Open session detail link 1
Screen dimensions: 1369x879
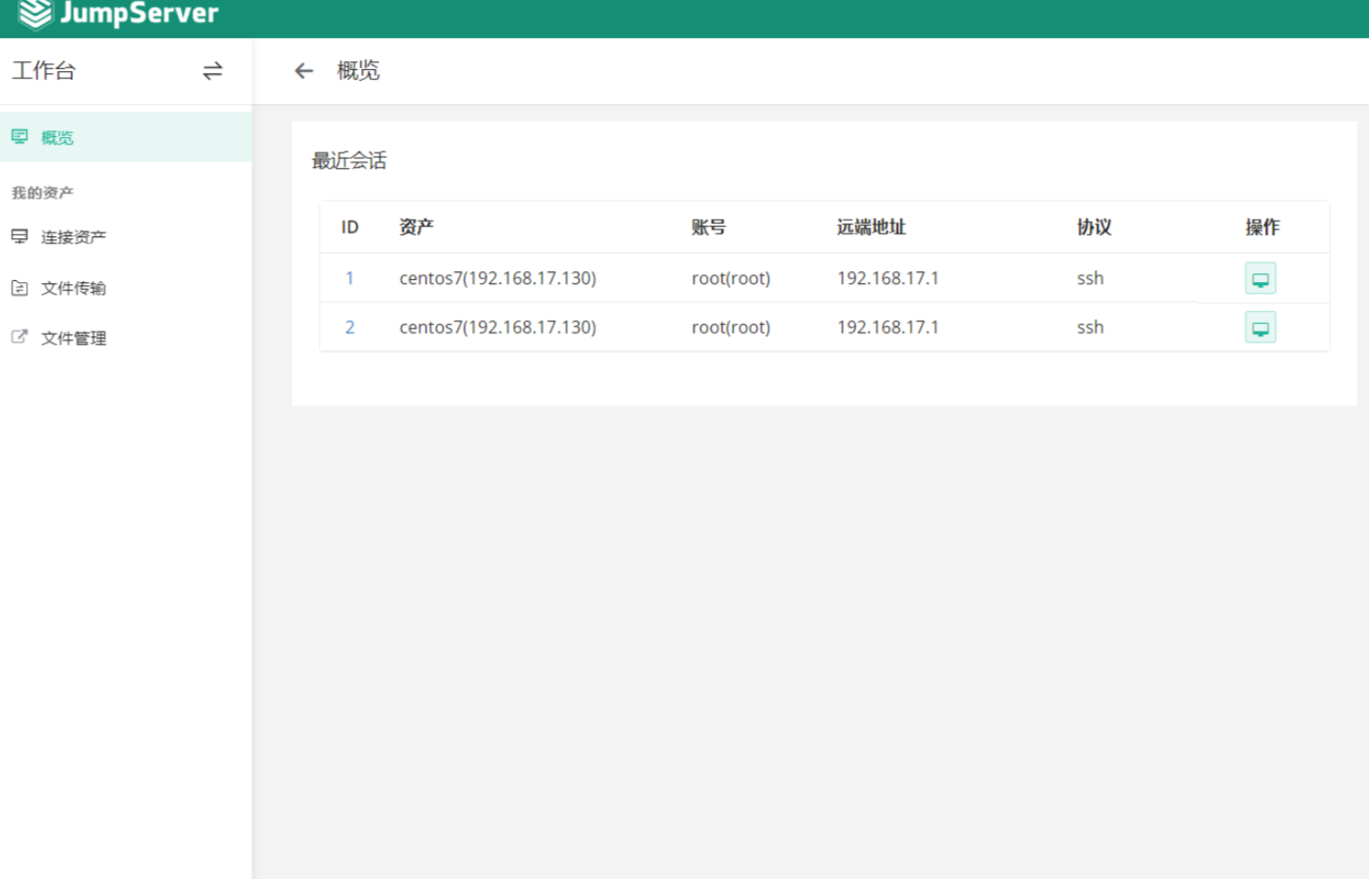coord(351,278)
